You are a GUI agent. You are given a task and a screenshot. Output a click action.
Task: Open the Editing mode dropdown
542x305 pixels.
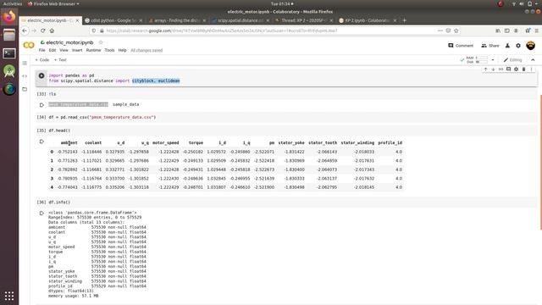click(513, 60)
